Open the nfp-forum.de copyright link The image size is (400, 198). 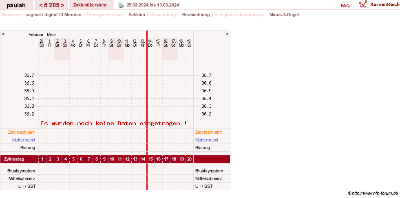pyautogui.click(x=373, y=193)
